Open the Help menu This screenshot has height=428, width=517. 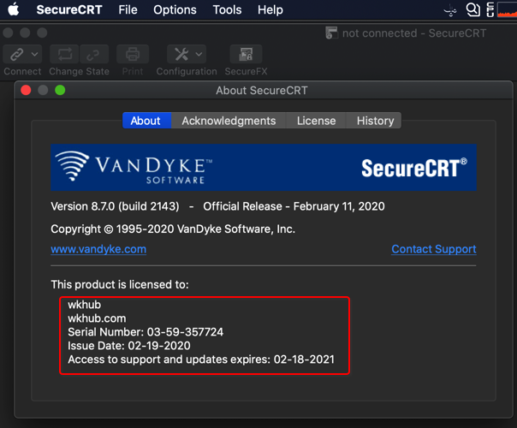[270, 10]
